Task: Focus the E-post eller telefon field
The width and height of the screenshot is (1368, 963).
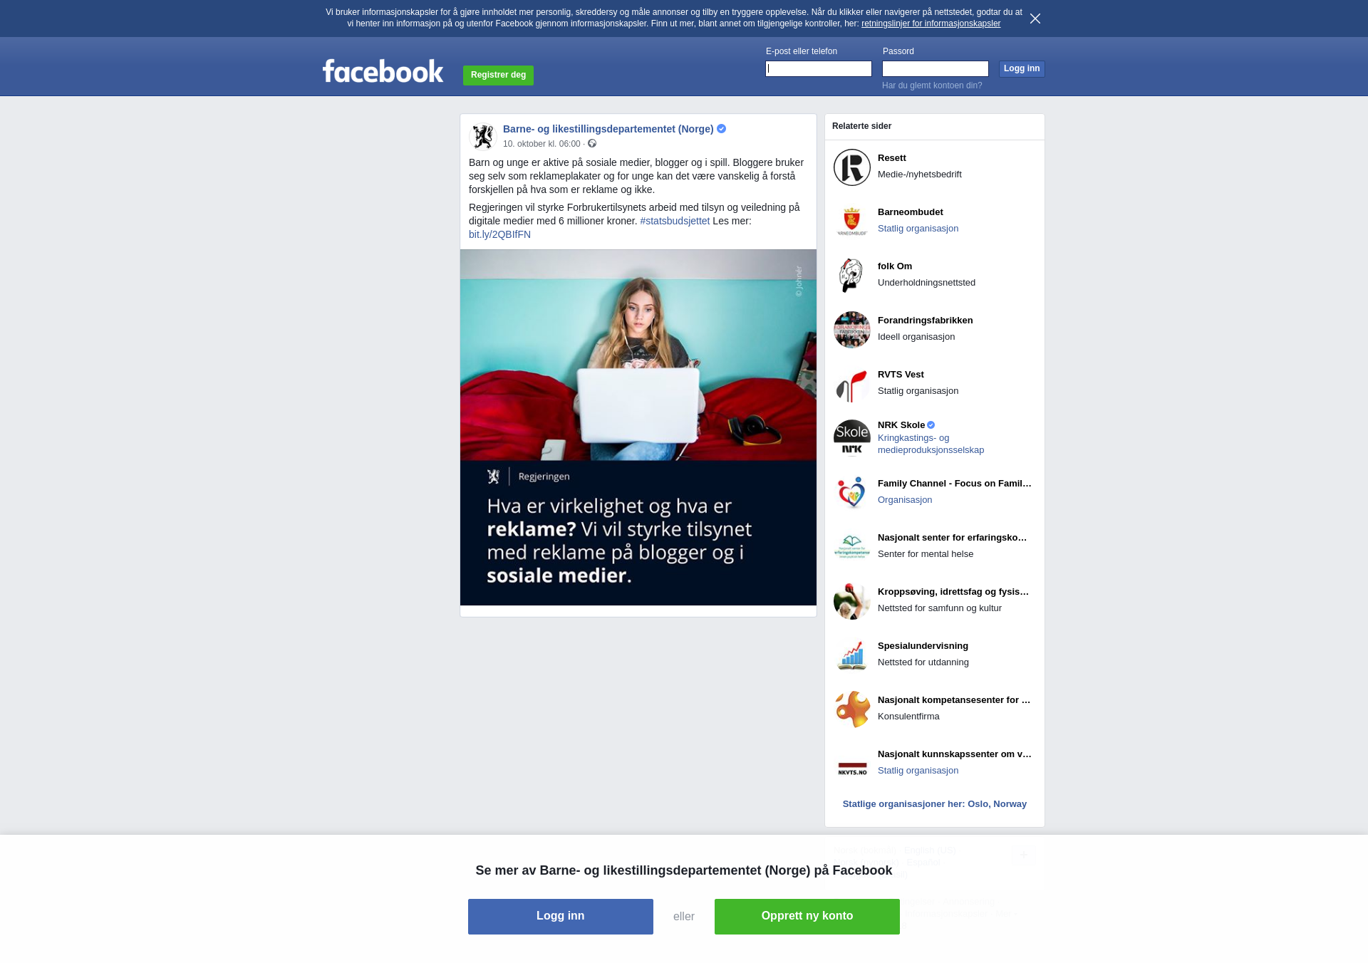Action: [818, 69]
